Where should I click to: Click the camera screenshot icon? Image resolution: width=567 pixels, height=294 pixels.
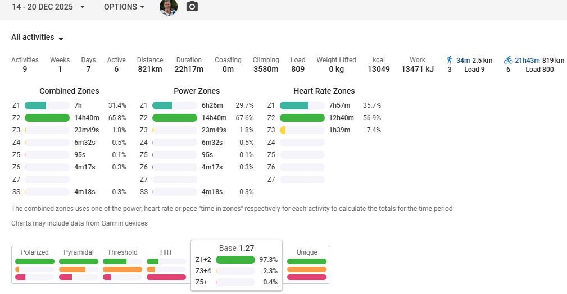[192, 7]
